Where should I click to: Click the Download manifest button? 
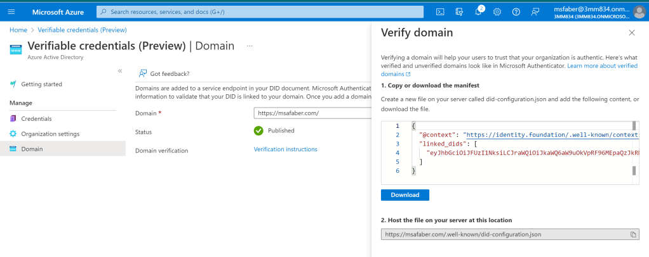[405, 195]
